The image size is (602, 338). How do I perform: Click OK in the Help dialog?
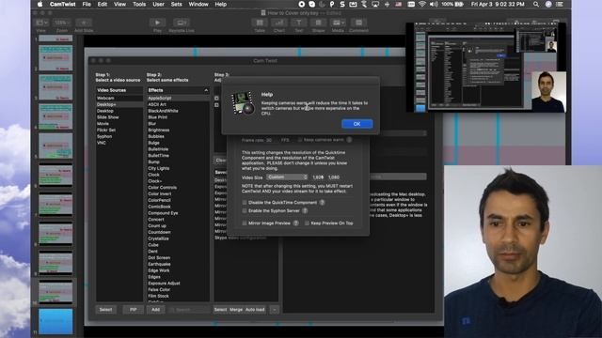[x=357, y=124]
